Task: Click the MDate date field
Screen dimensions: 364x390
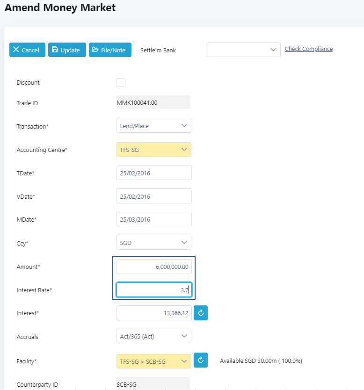Action: tap(153, 219)
